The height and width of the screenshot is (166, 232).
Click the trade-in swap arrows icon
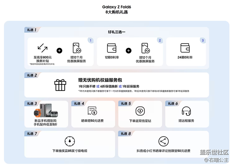[x=43, y=48]
